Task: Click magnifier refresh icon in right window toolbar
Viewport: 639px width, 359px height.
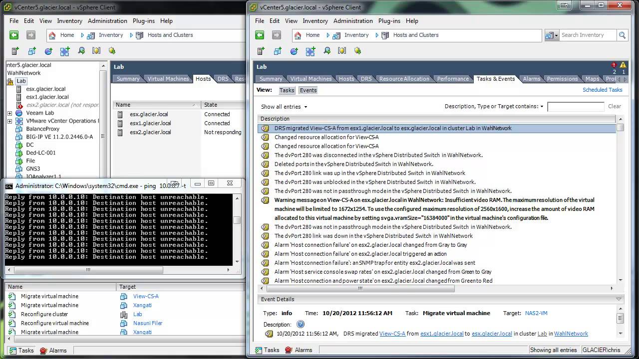Action: pos(327,51)
